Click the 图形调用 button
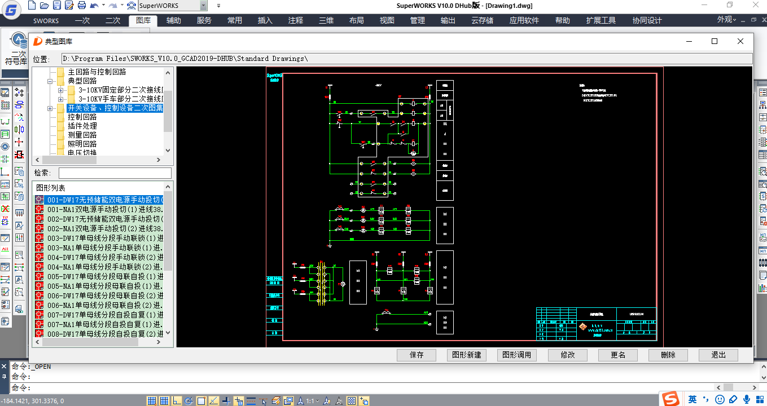This screenshot has width=767, height=406. (x=517, y=355)
